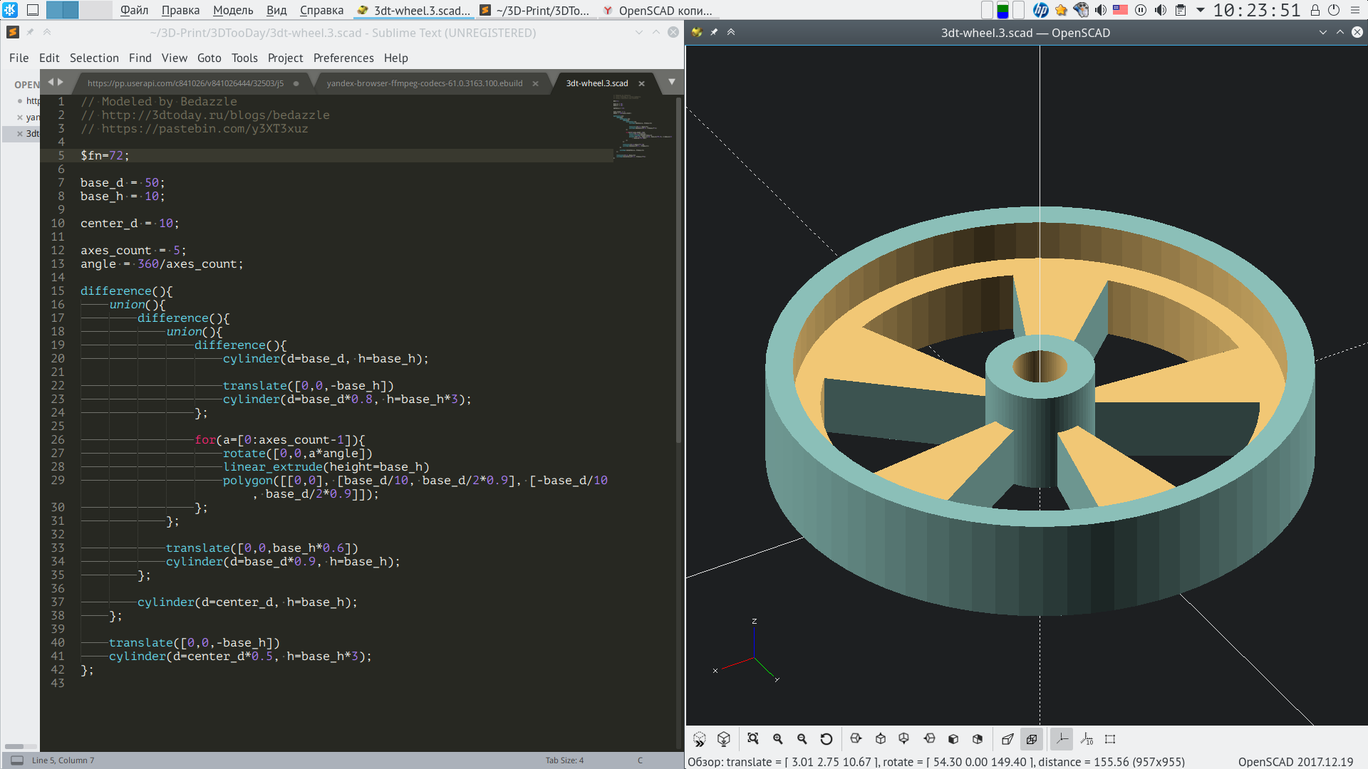Select the Perspective projection icon
This screenshot has height=769, width=1368.
pyautogui.click(x=1007, y=739)
